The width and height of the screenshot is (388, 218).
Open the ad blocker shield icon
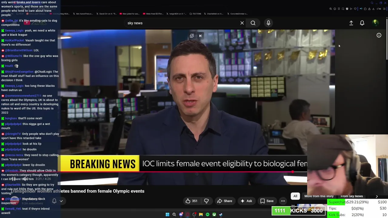347,9
